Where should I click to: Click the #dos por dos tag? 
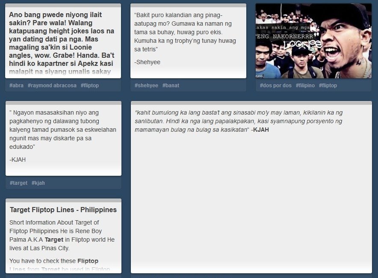[x=275, y=86]
